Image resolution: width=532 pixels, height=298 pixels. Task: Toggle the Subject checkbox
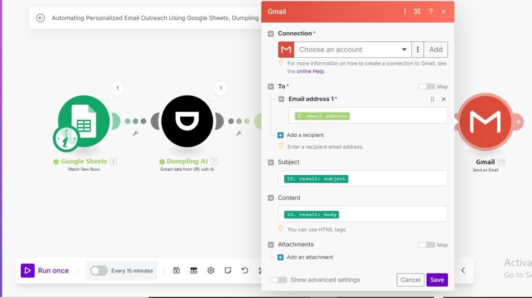(x=271, y=162)
